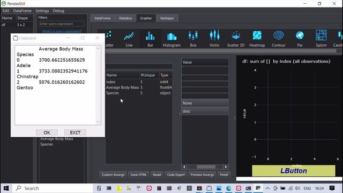The image size is (343, 193).
Task: Open the notification center icon
Action: click(332, 188)
